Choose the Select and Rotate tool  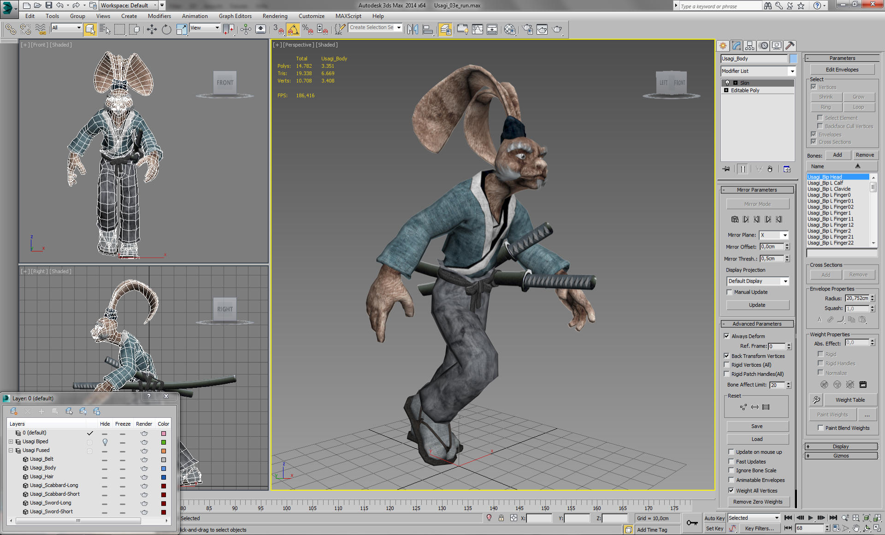point(166,30)
